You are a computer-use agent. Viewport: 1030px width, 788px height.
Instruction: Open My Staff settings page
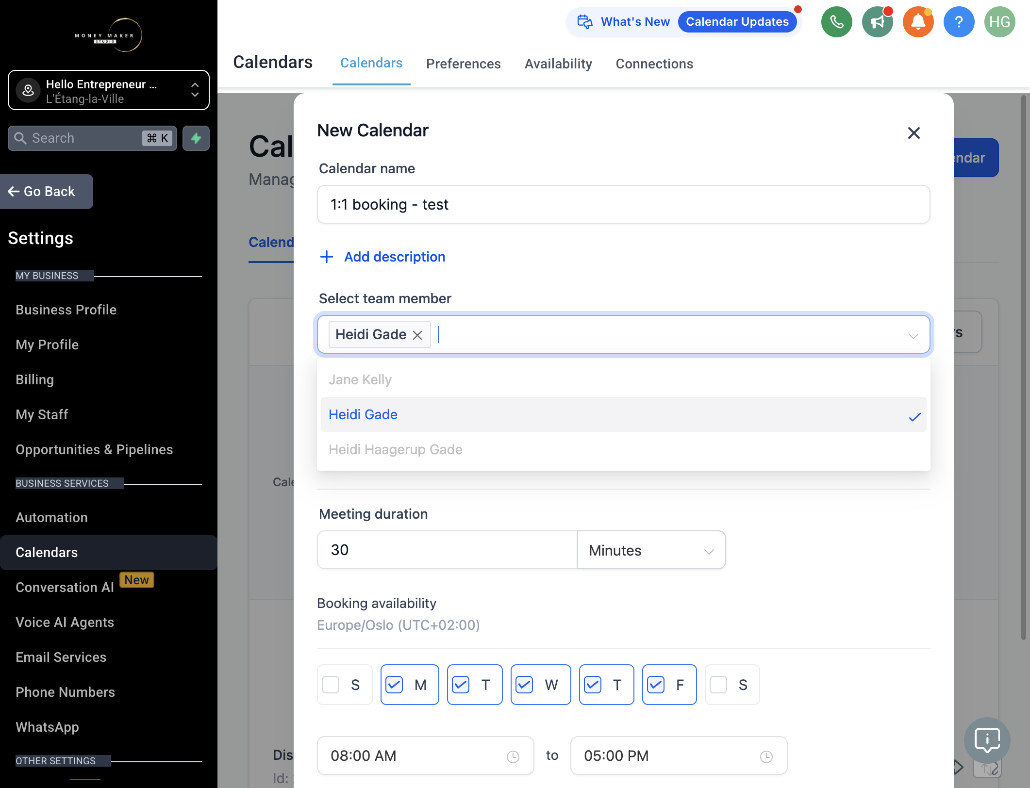point(42,414)
